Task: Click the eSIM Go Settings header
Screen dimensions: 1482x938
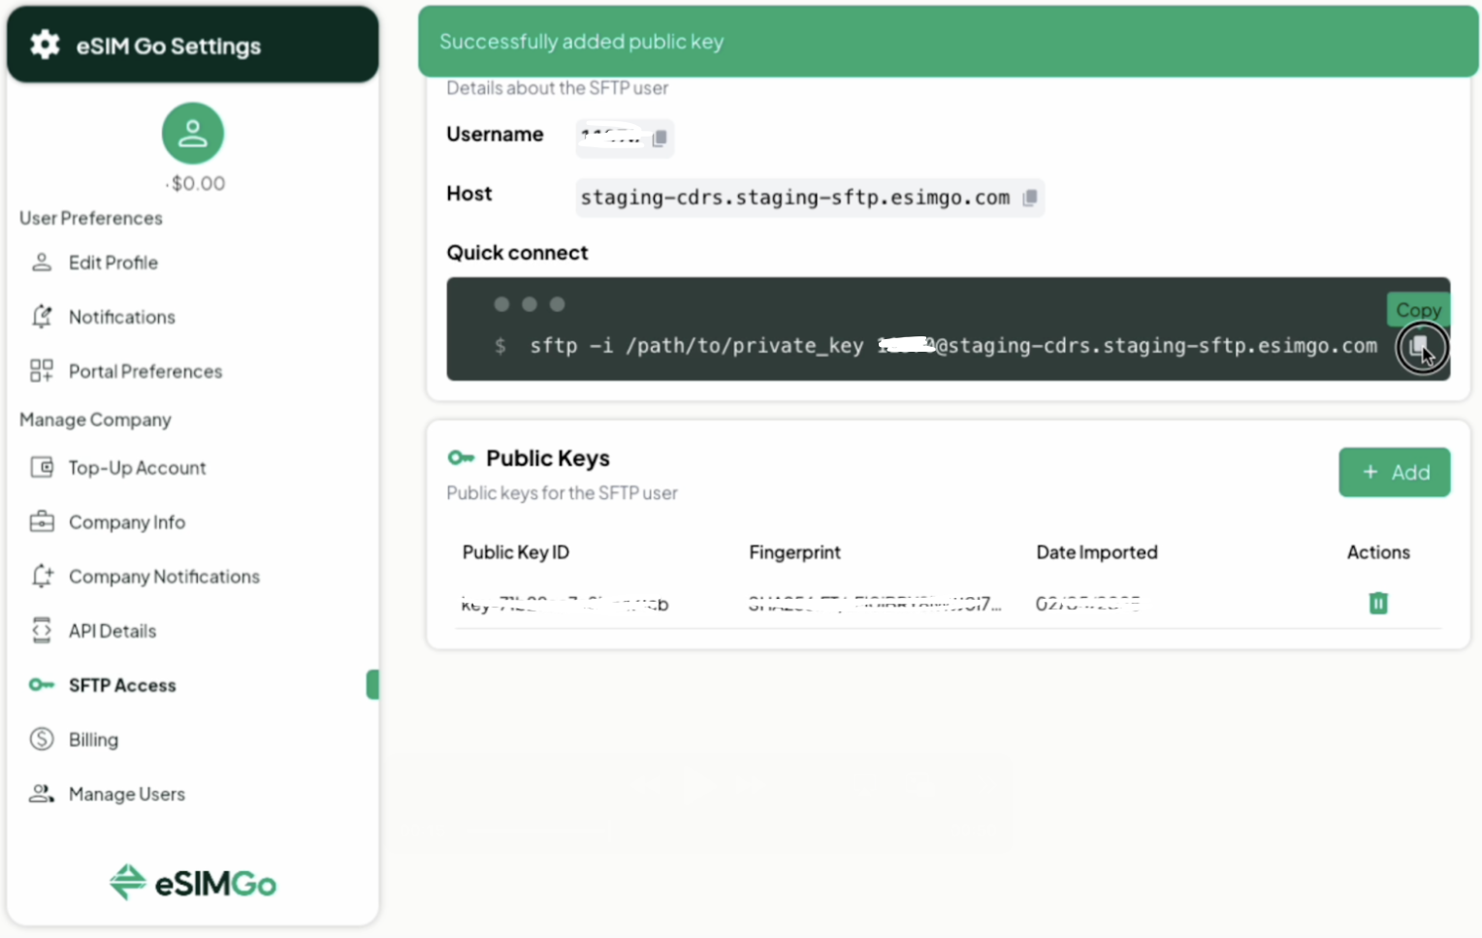Action: pos(193,45)
